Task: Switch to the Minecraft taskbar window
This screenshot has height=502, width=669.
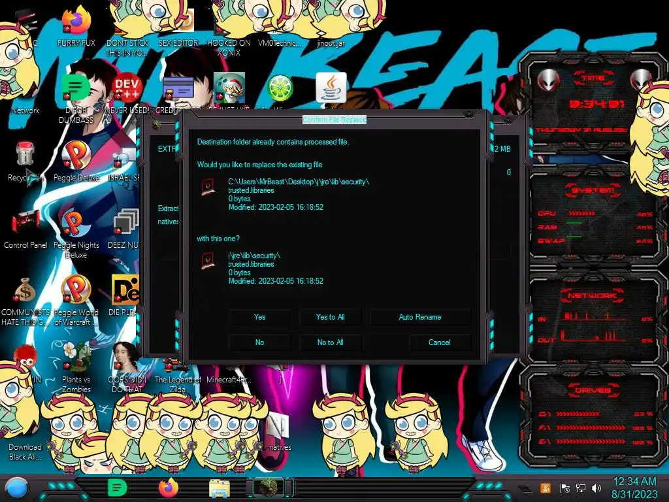Action: (269, 488)
